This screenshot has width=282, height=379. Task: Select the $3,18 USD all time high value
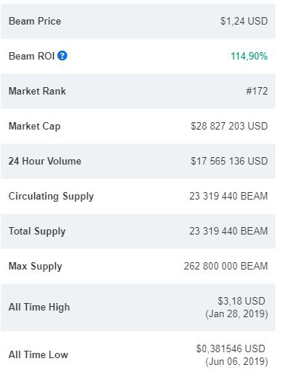point(242,301)
